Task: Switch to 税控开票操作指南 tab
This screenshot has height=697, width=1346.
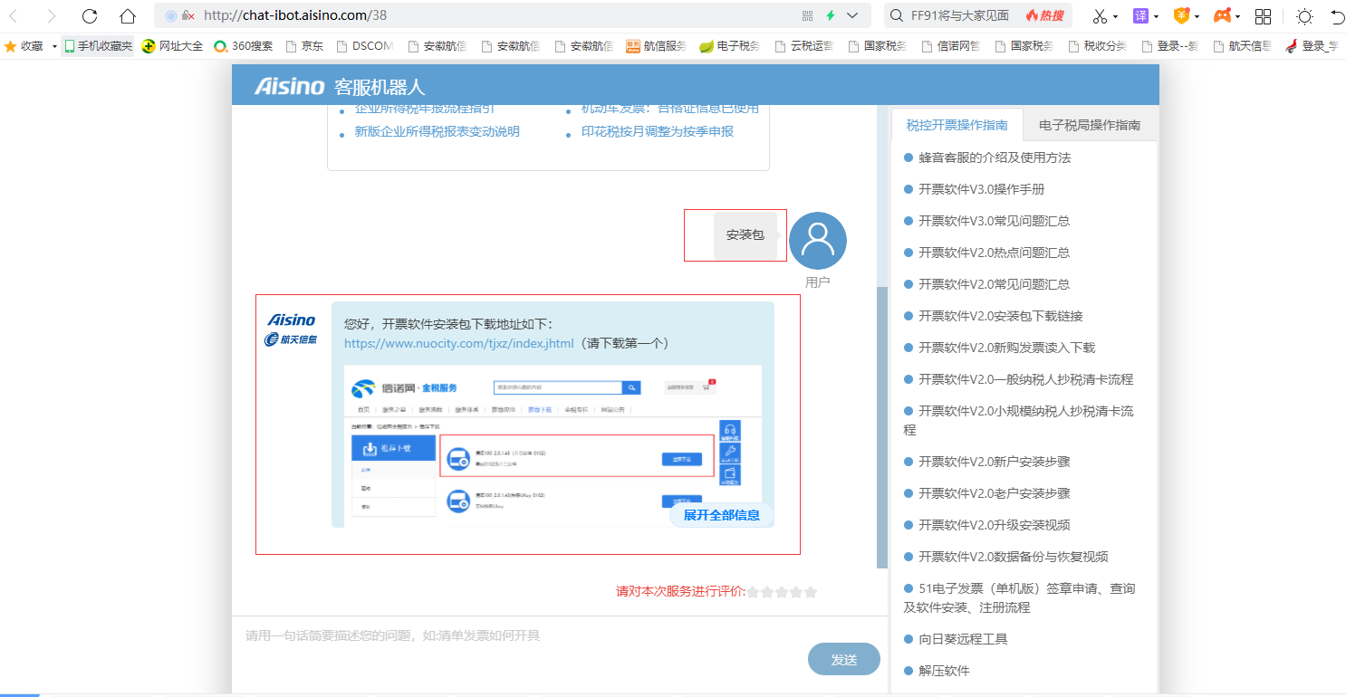Action: point(957,125)
